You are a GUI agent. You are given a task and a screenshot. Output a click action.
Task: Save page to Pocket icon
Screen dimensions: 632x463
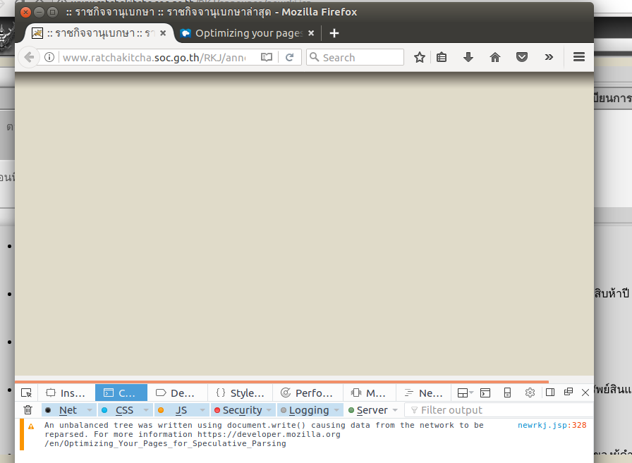522,57
